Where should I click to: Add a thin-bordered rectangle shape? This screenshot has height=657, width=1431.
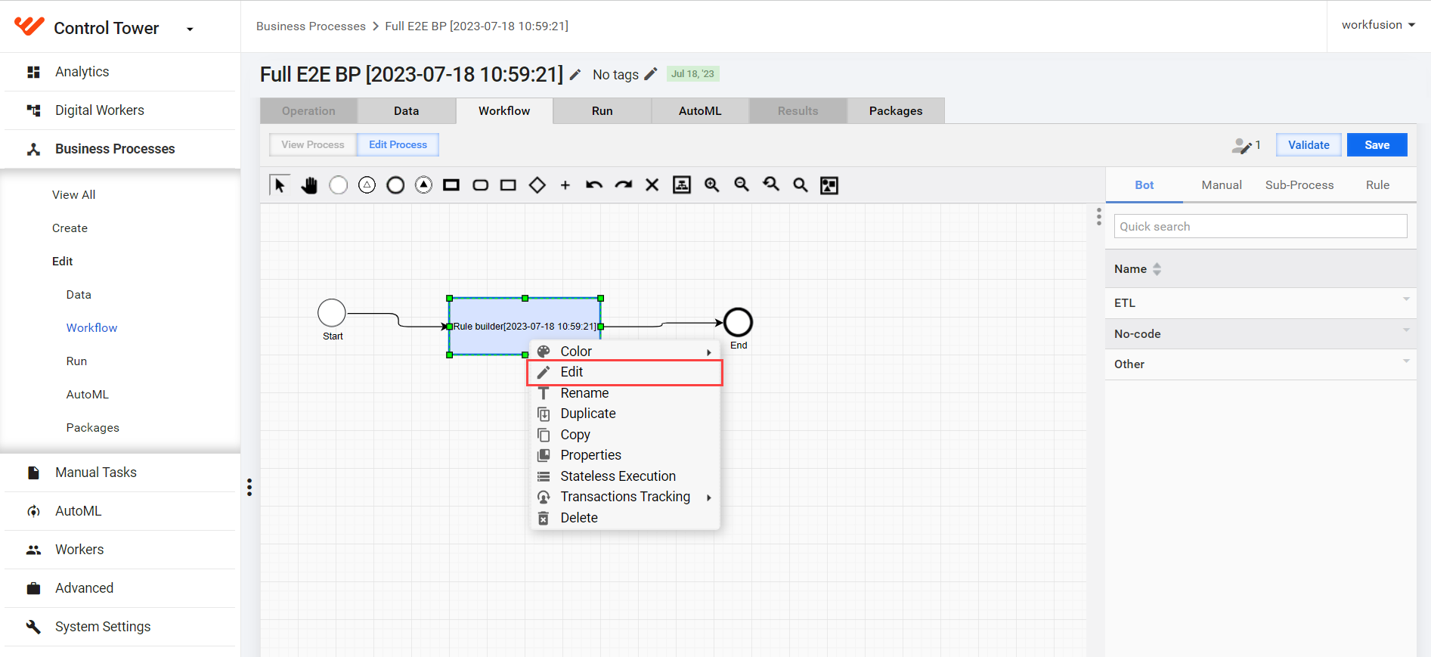(508, 185)
